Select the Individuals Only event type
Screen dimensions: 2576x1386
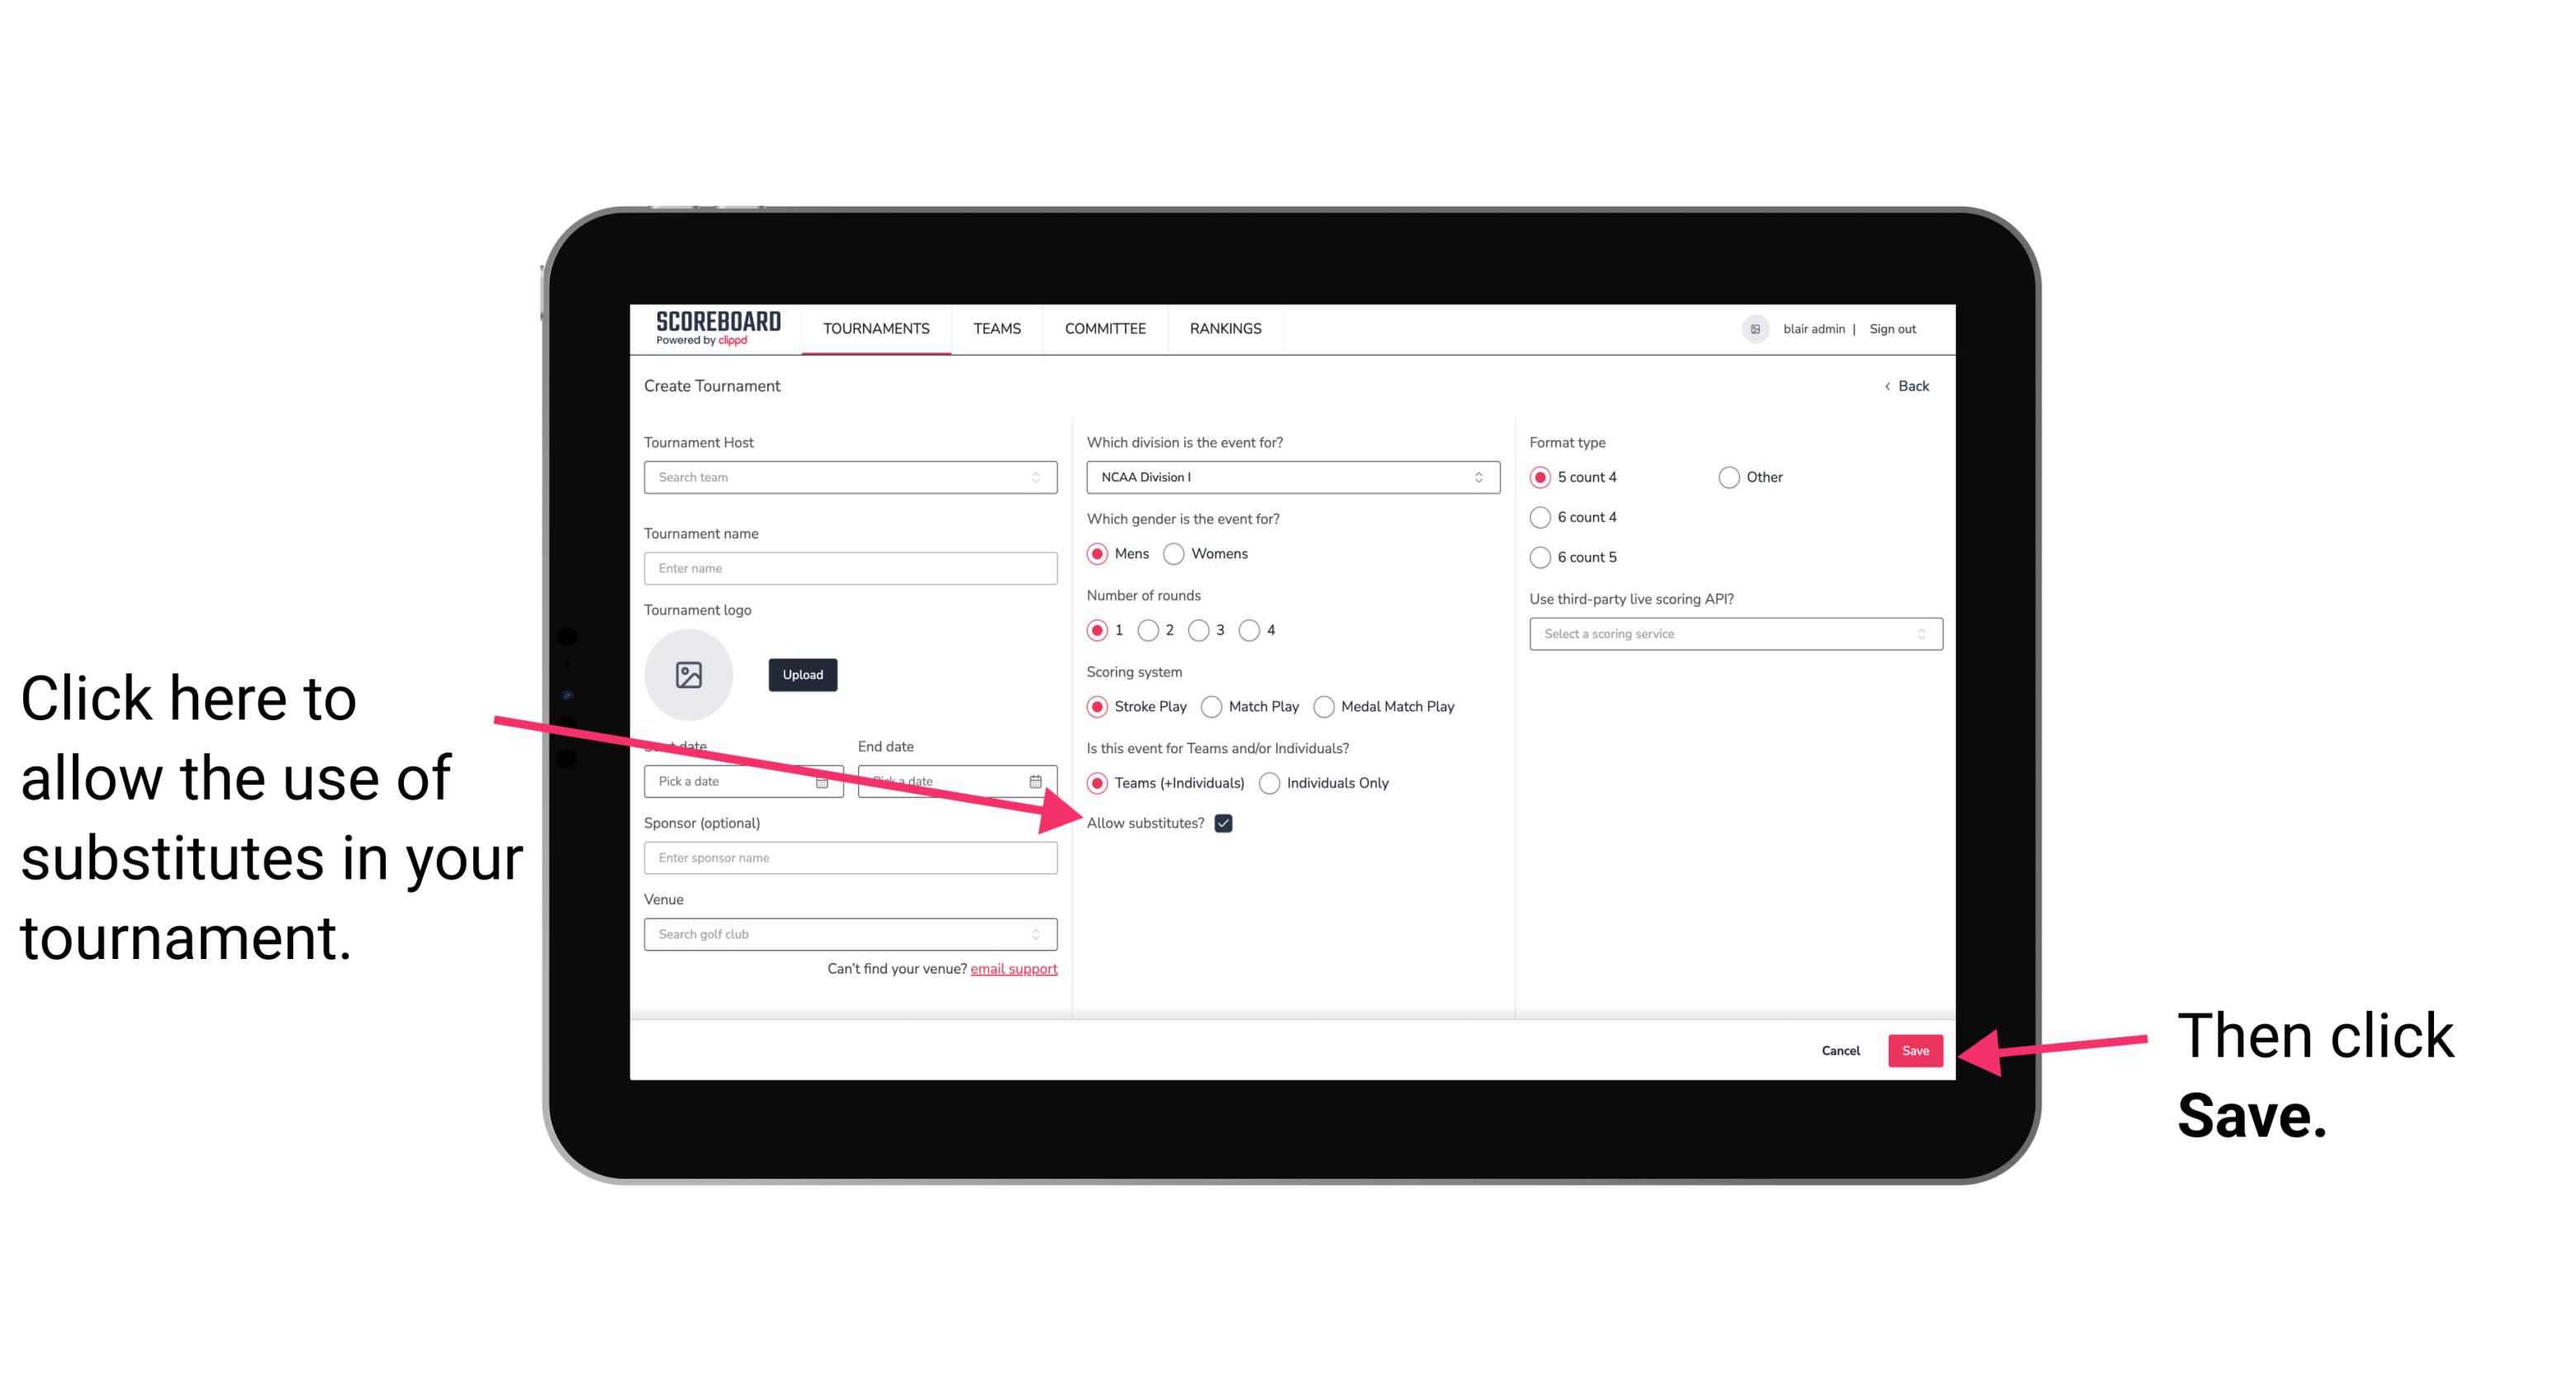[1269, 784]
